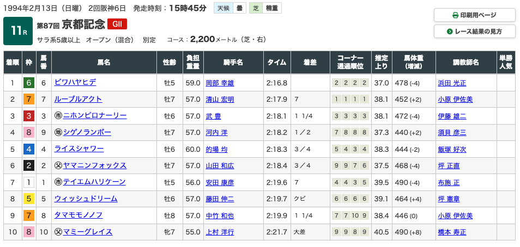Click the arrow icon on レース結果の見方 button
Image resolution: width=520 pixels, height=247 pixels.
[450, 32]
